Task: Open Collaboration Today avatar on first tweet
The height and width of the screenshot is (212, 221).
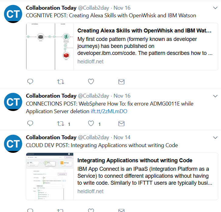Action: tap(13, 14)
